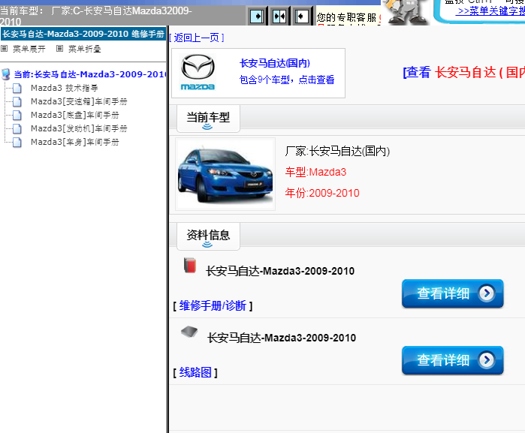Switch to the 资料信息 tab
The height and width of the screenshot is (433, 525).
[x=208, y=236]
